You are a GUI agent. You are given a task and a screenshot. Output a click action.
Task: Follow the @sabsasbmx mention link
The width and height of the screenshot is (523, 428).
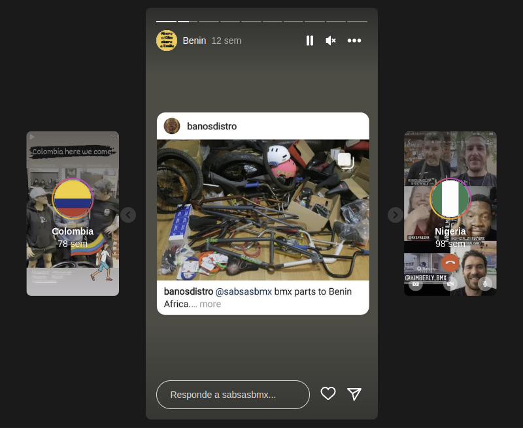tap(243, 291)
